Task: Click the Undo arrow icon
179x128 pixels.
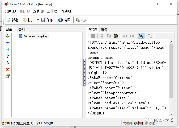Action: tap(125, 36)
